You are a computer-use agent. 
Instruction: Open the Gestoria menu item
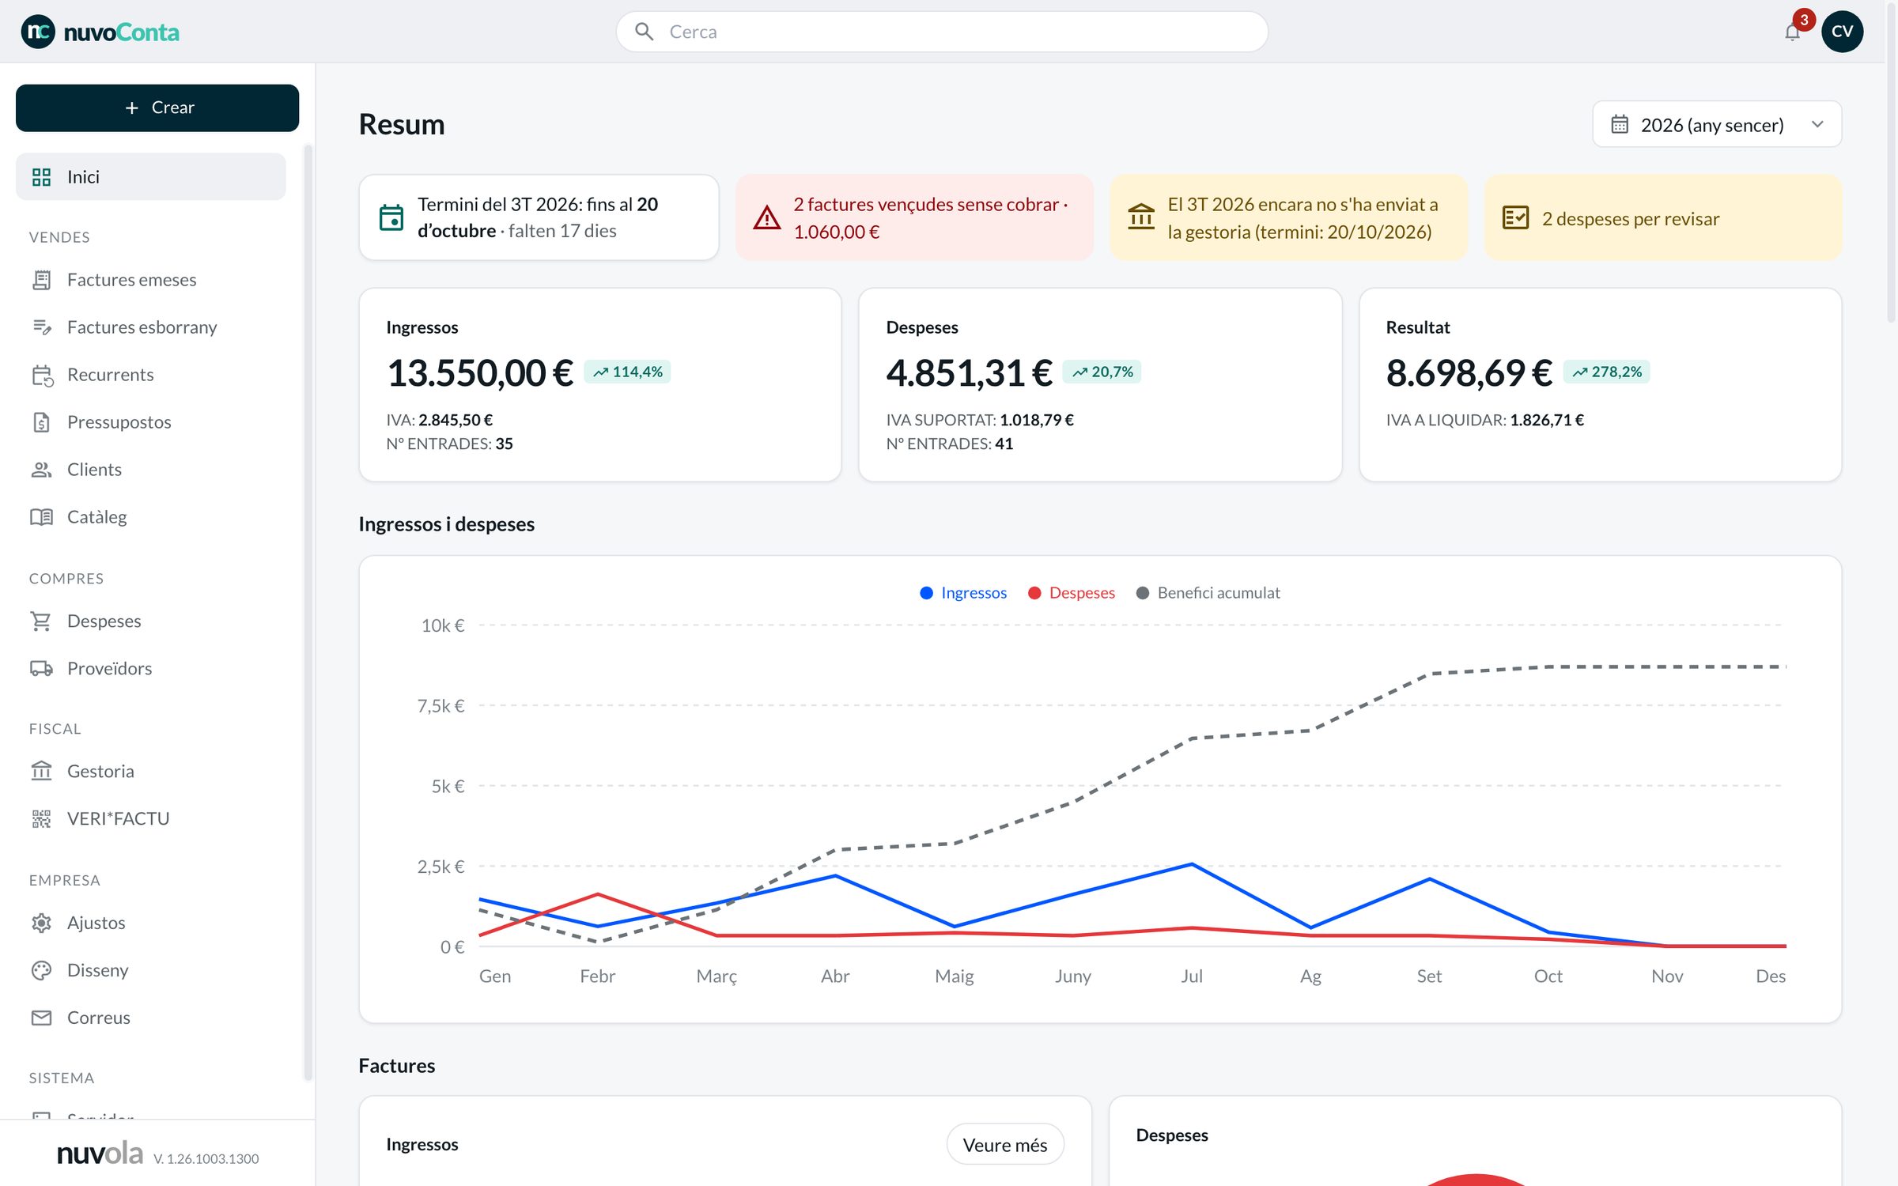pyautogui.click(x=150, y=771)
